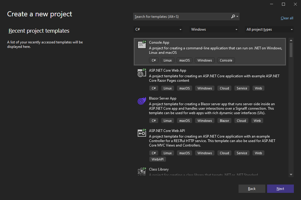
Task: Click the Clear all link
Action: click(x=287, y=18)
